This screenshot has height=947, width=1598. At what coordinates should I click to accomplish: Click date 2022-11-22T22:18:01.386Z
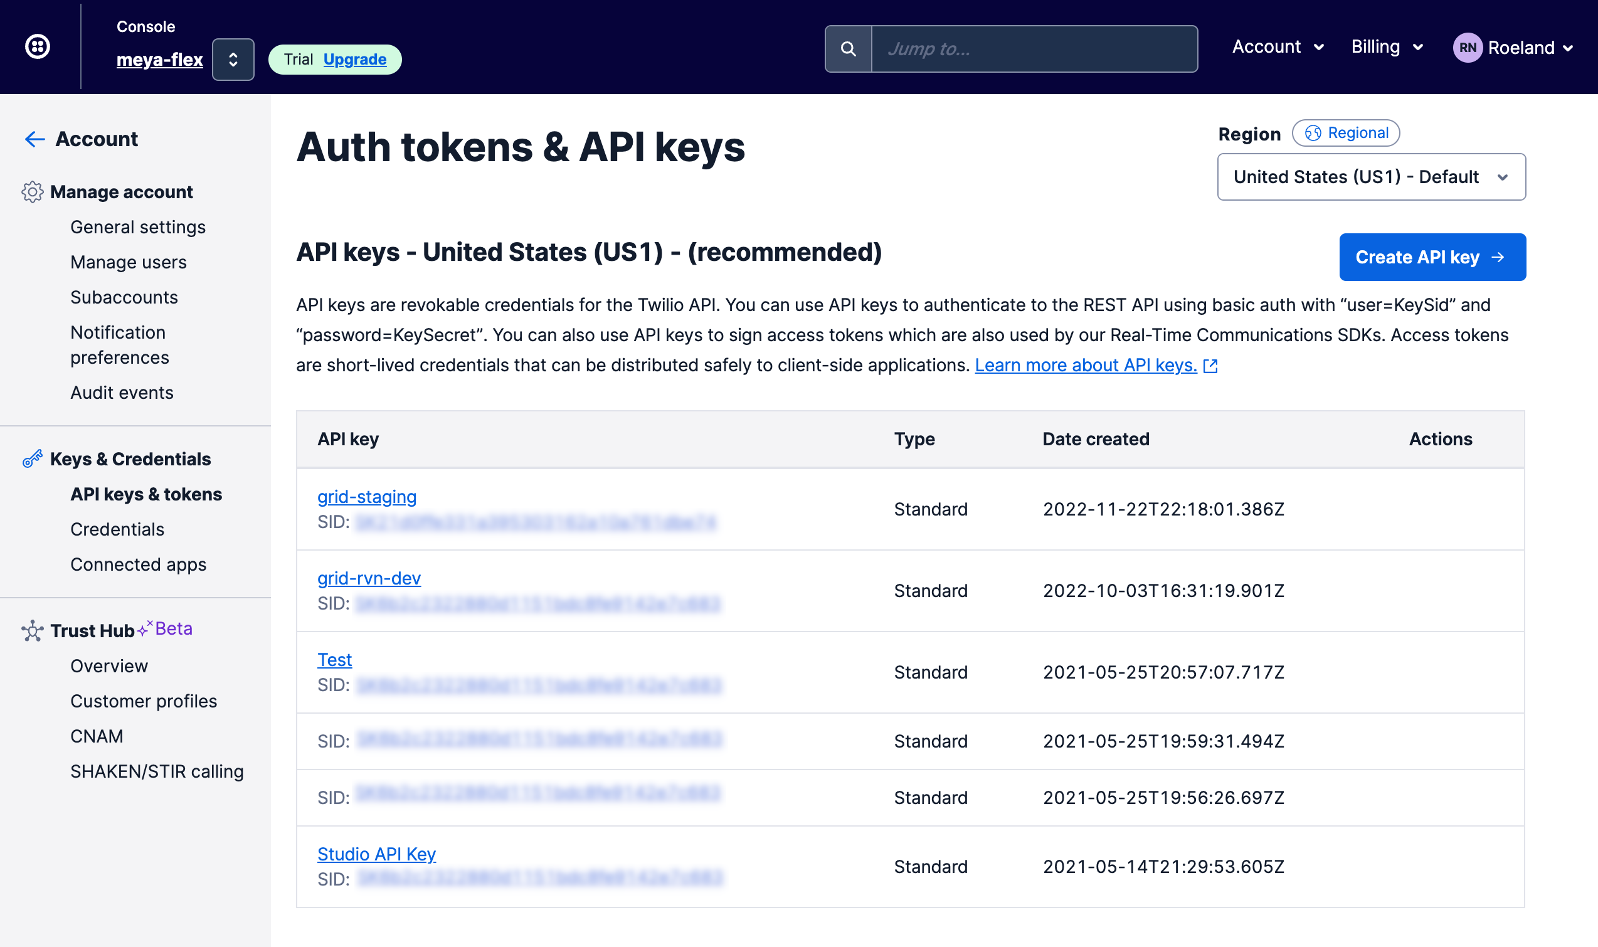(x=1163, y=509)
